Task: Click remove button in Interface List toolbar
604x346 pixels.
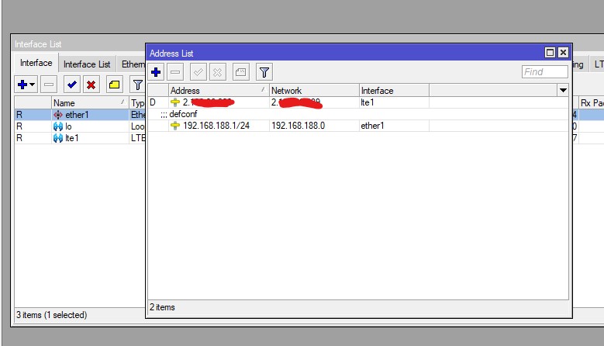Action: (48, 85)
